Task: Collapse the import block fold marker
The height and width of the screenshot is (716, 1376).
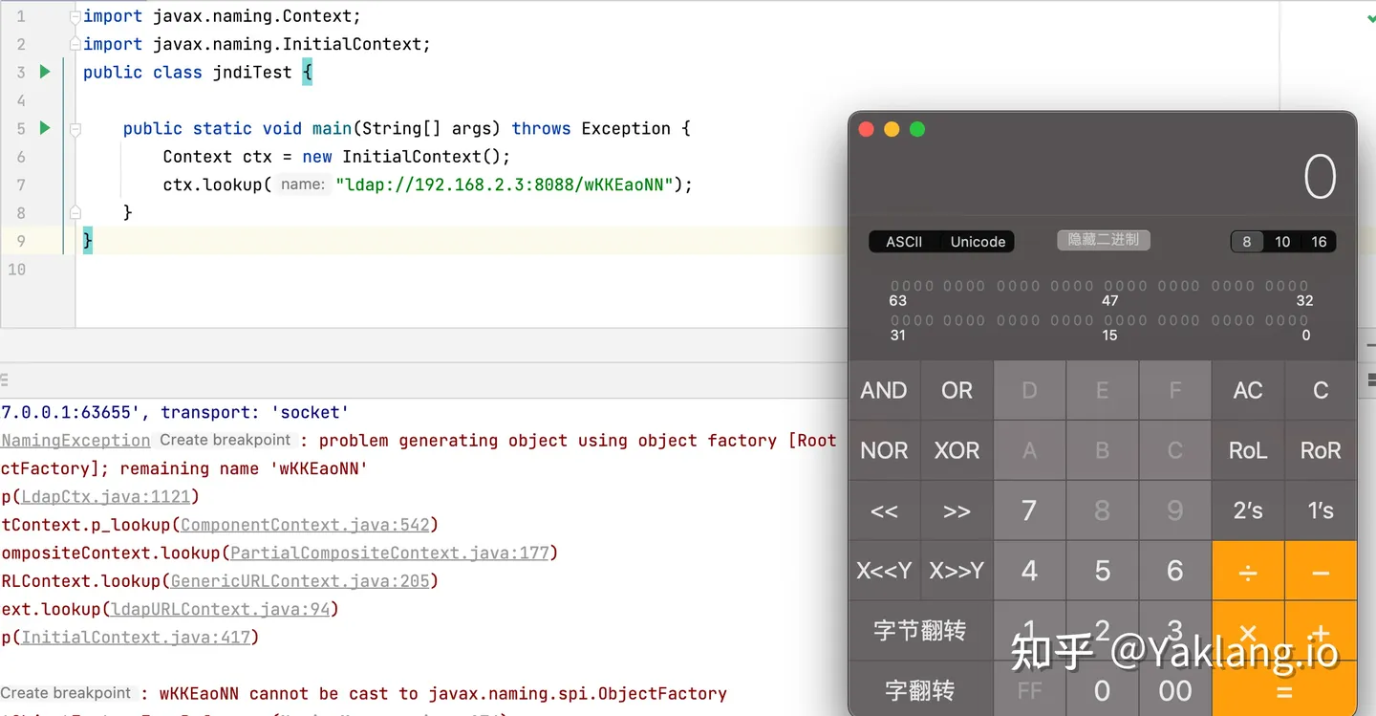Action: click(75, 16)
